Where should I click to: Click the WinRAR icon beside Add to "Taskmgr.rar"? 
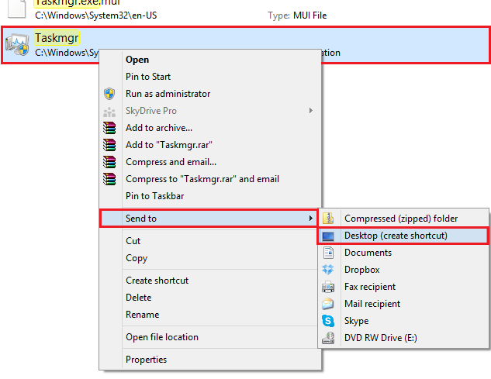pos(109,145)
